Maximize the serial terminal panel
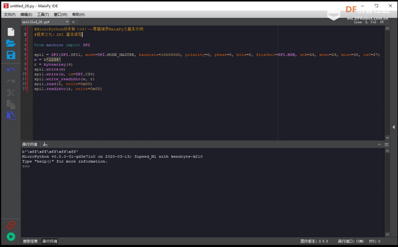 click(386, 145)
